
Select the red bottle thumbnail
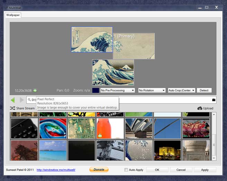click(110, 128)
